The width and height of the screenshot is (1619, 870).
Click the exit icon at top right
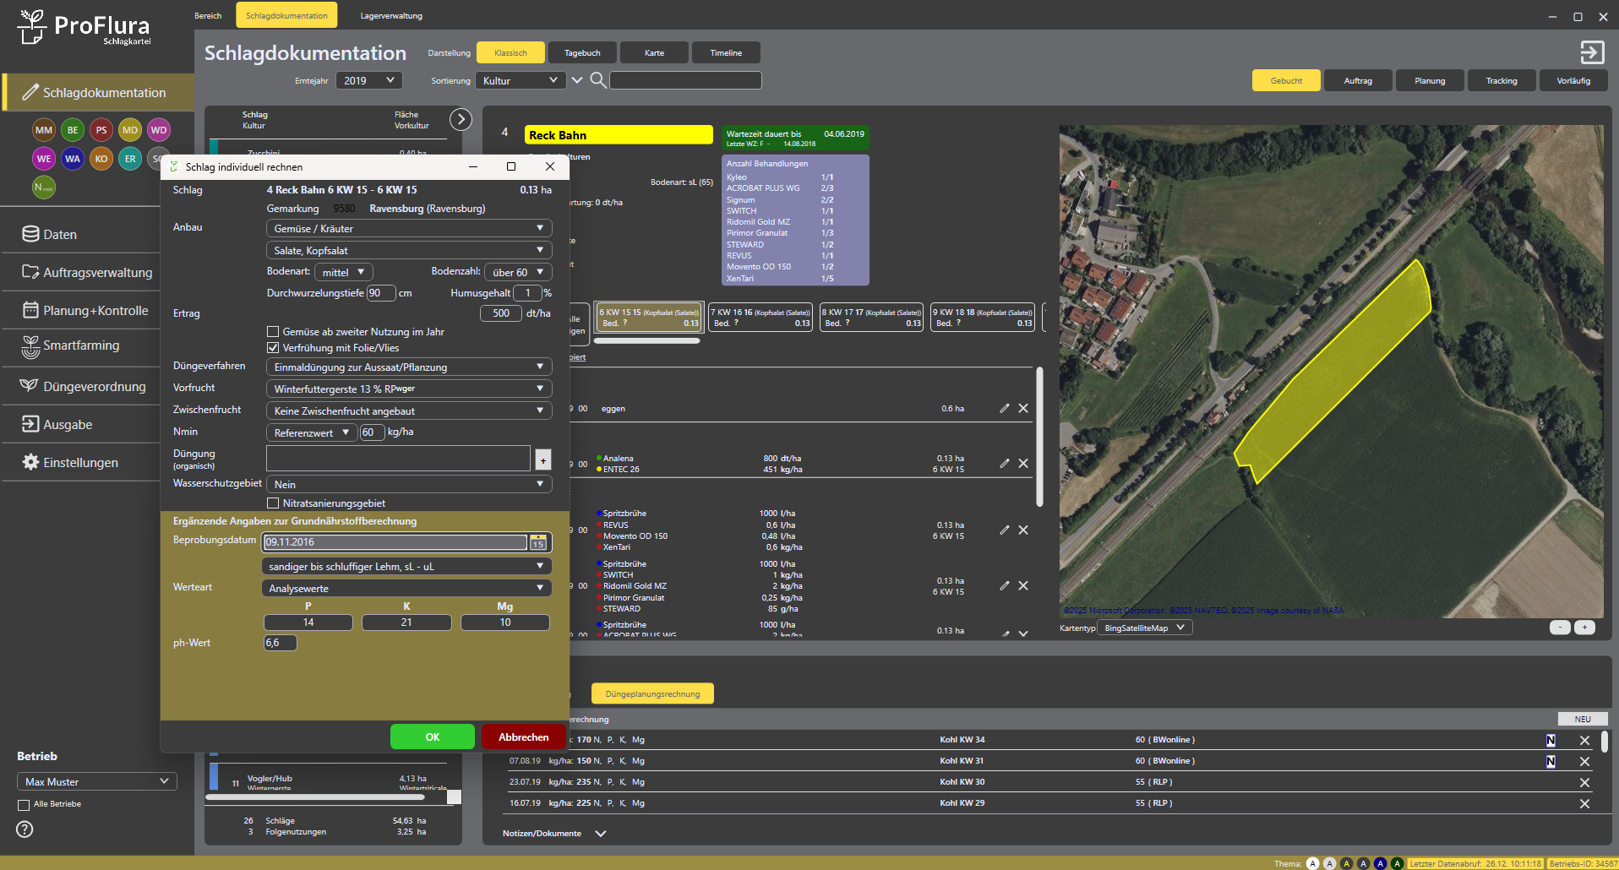[x=1592, y=52]
